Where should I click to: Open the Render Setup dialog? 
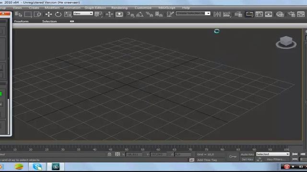click(x=291, y=14)
